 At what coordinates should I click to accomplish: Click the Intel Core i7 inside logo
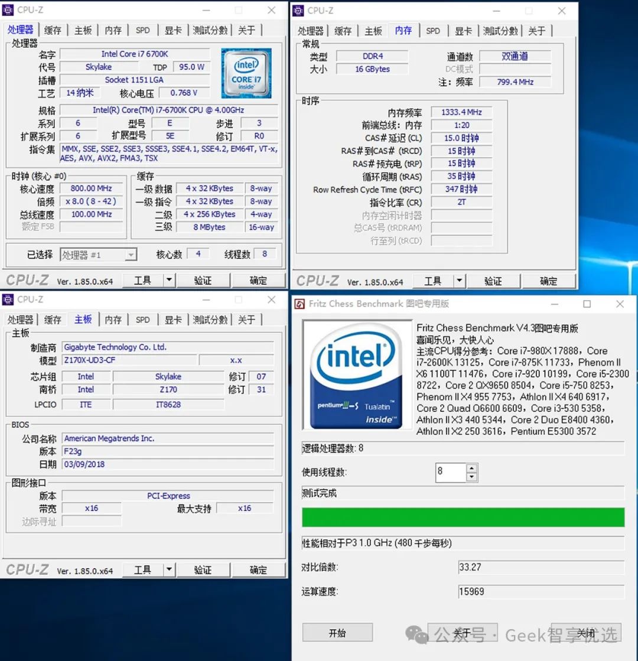click(246, 73)
